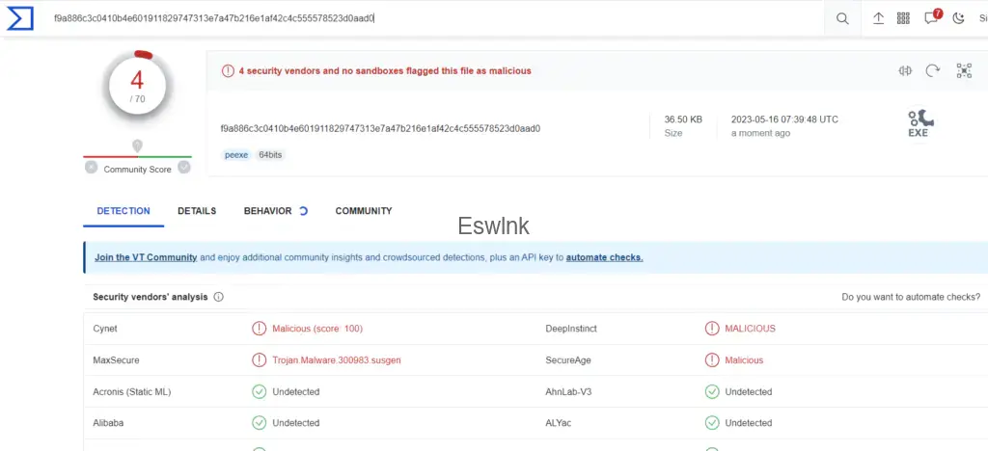The image size is (988, 451).
Task: Click the VirusTotal logo icon
Action: pos(20,18)
